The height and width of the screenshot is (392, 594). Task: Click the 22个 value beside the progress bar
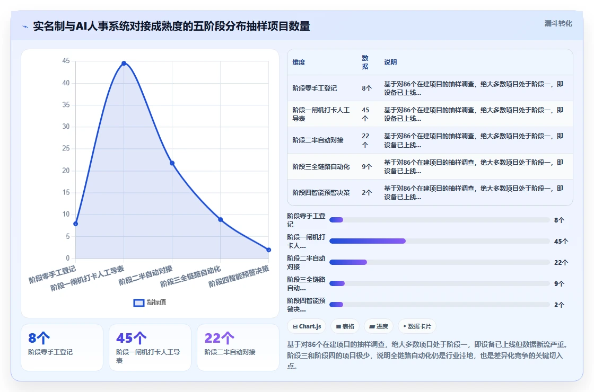561,263
